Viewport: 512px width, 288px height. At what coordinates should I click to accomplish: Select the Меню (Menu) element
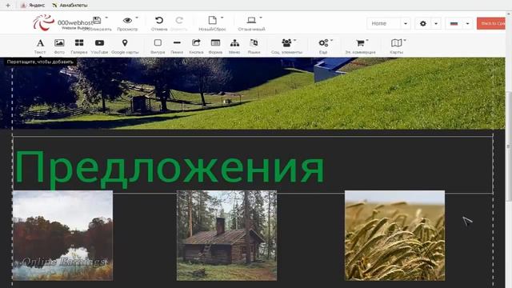coord(234,46)
